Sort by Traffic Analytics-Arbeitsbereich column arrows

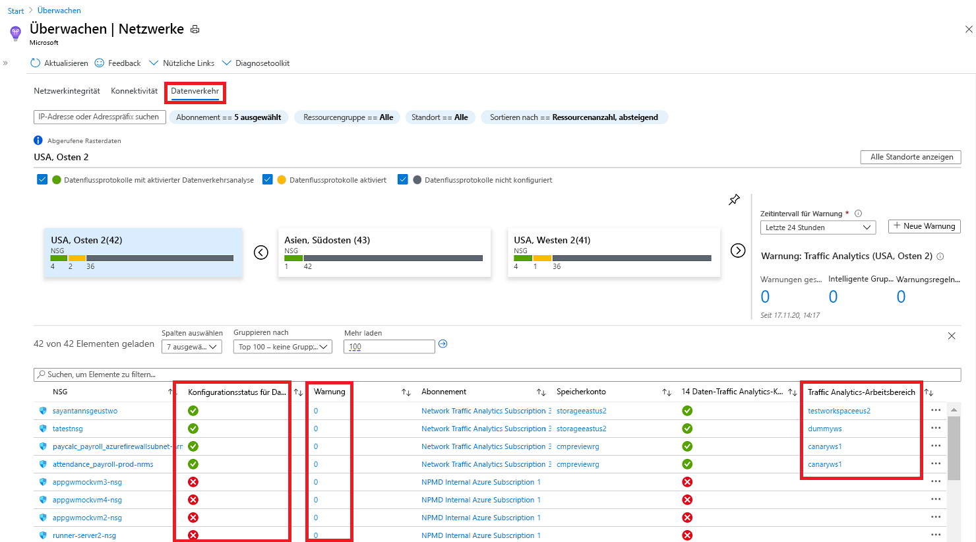point(929,392)
